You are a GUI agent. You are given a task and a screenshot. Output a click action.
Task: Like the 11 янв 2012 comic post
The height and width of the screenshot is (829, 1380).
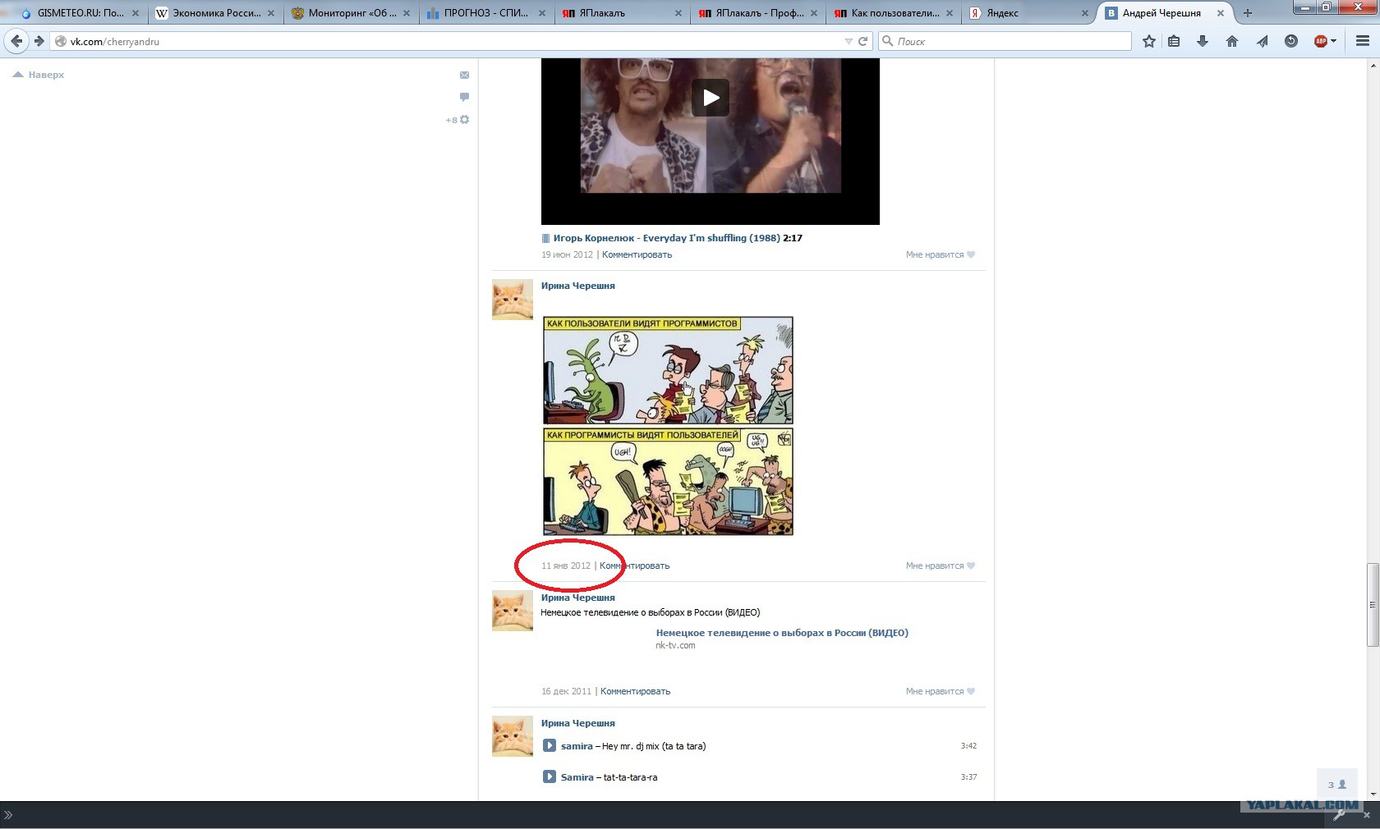941,566
